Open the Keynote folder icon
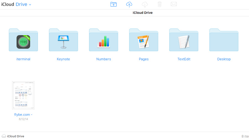Screen dimensions: 249x140 pos(63,40)
